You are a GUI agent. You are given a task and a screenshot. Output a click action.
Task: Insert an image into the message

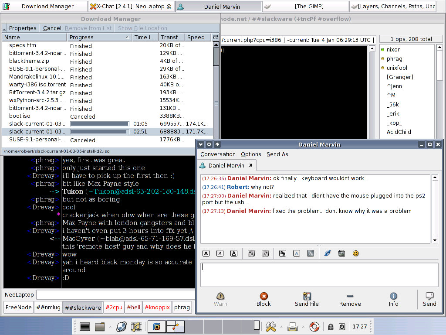341,253
